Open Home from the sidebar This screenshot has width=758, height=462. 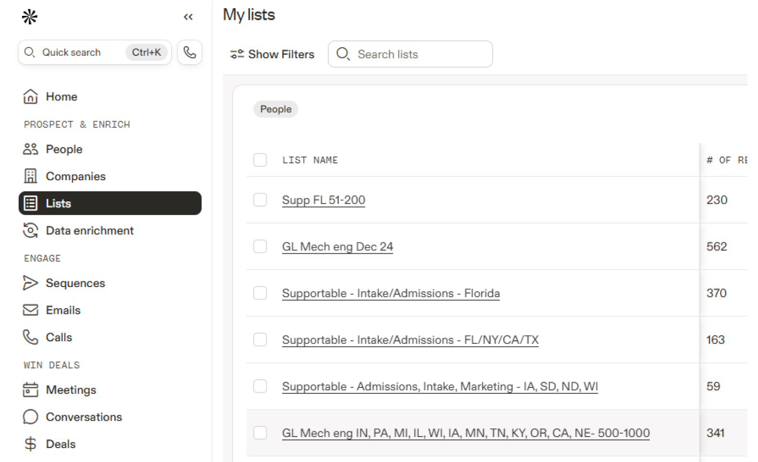pyautogui.click(x=61, y=97)
